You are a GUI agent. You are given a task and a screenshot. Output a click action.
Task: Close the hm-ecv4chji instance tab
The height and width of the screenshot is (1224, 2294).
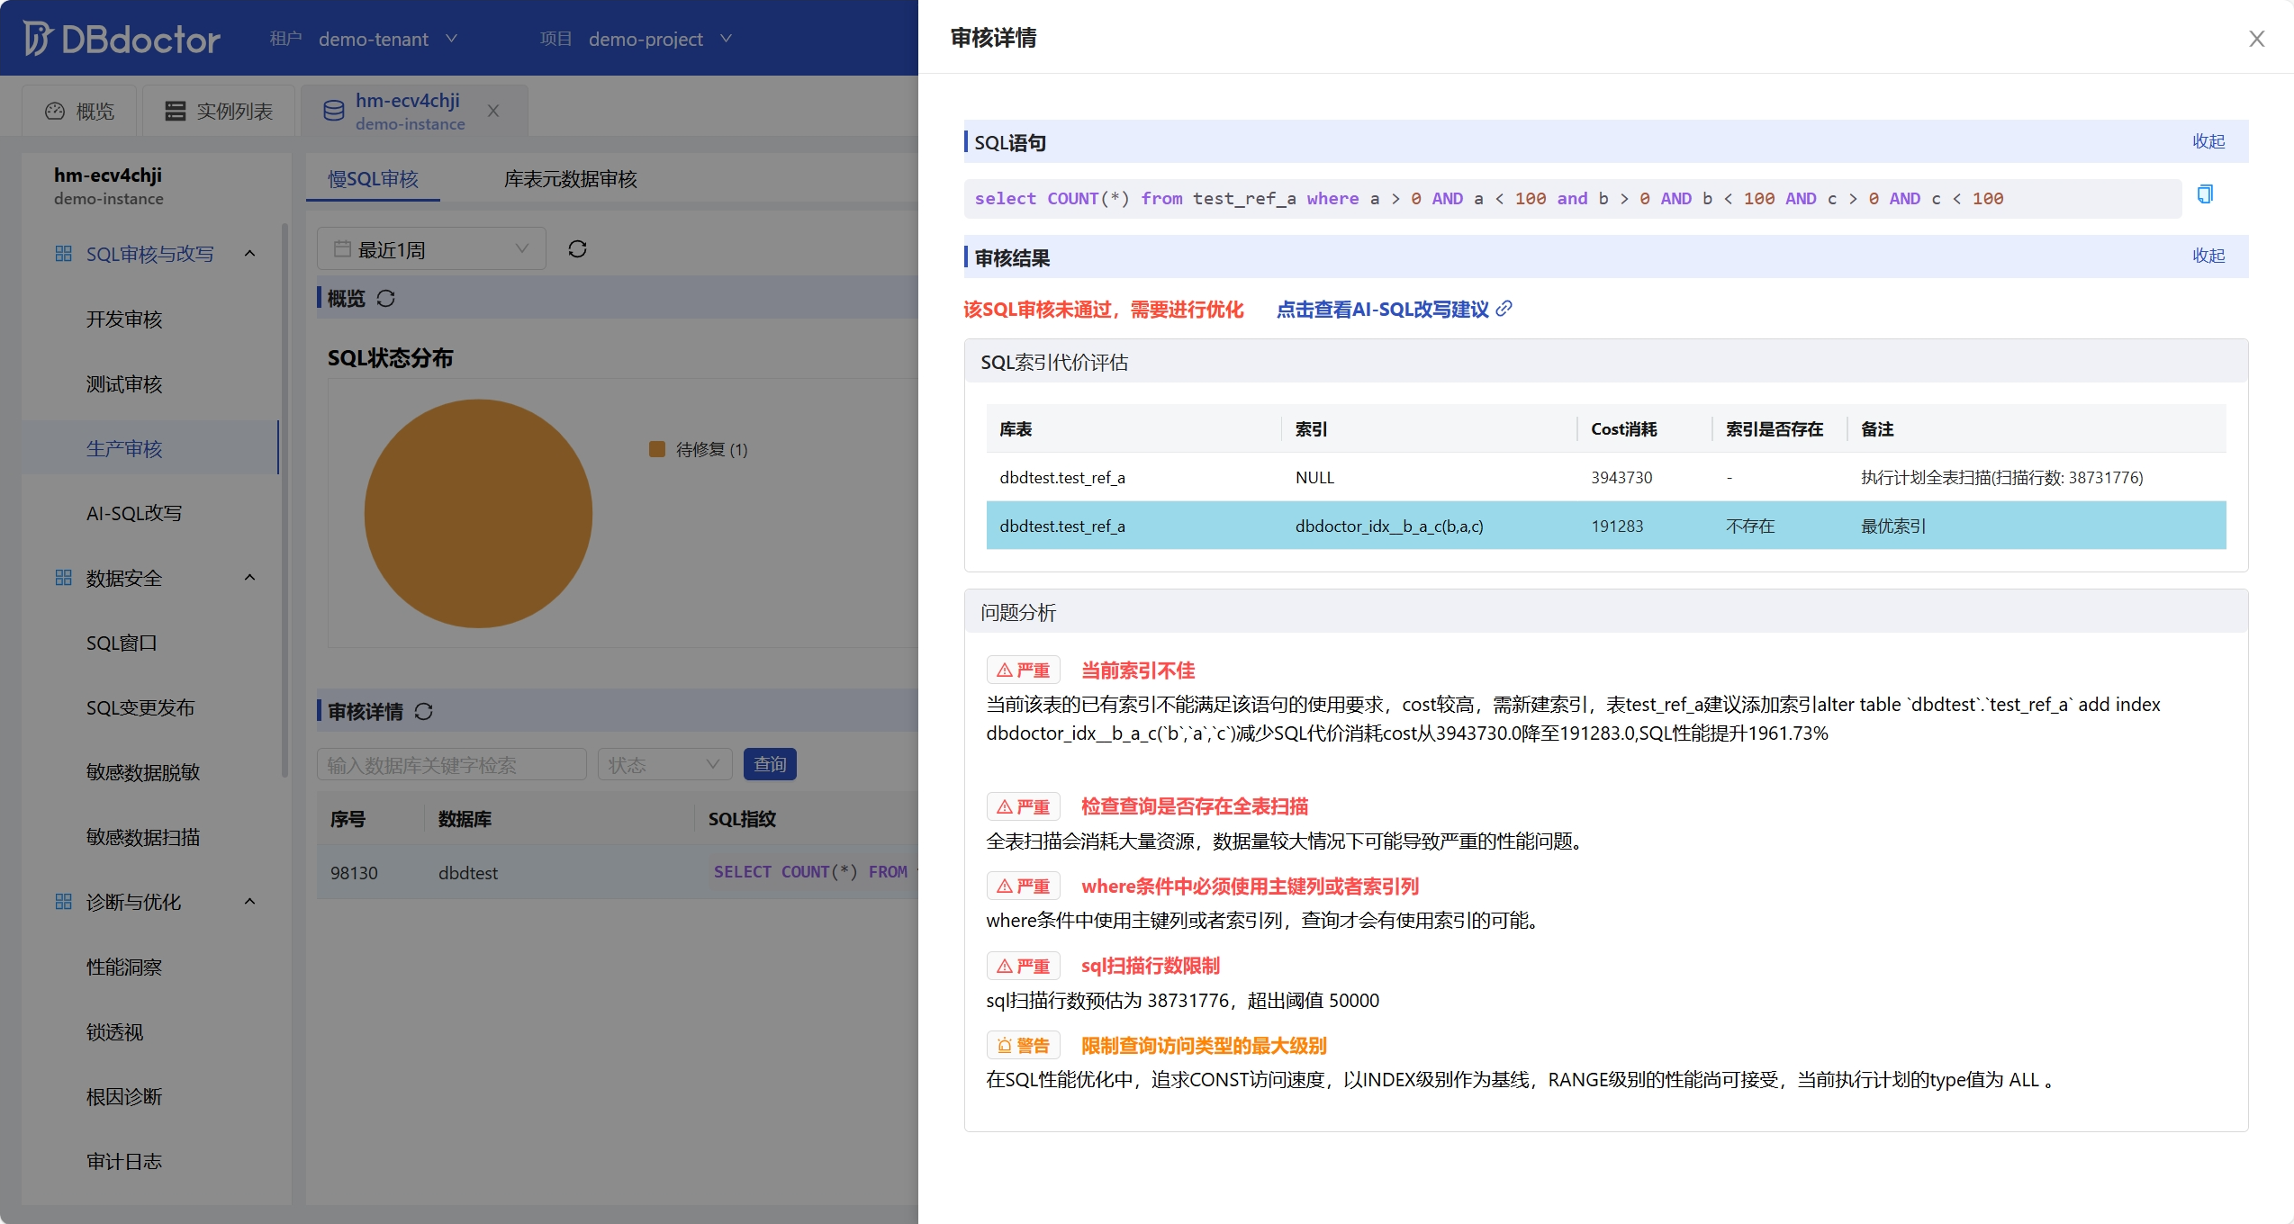pos(493,111)
